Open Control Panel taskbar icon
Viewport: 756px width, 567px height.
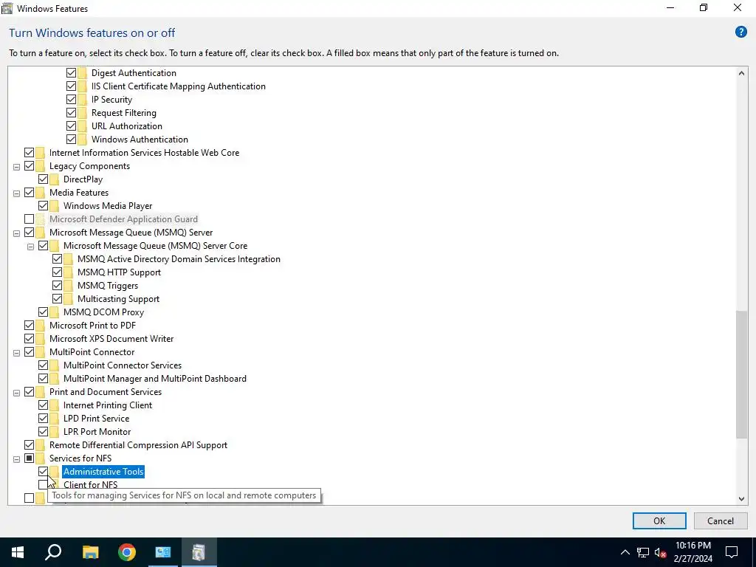coord(163,552)
